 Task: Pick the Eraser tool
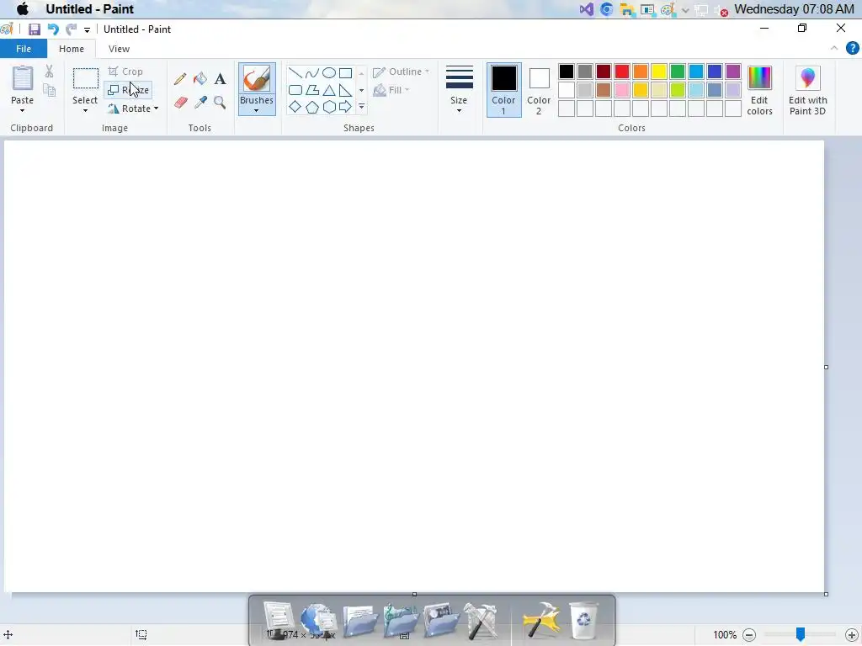coord(180,102)
